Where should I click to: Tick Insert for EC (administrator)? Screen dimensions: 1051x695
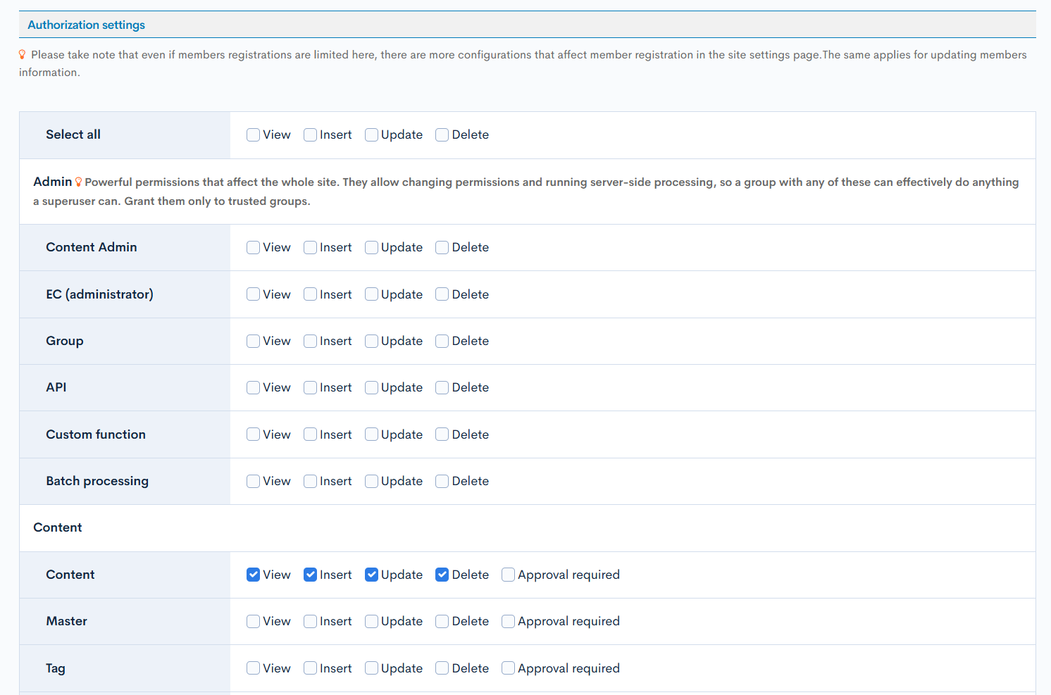coord(310,294)
